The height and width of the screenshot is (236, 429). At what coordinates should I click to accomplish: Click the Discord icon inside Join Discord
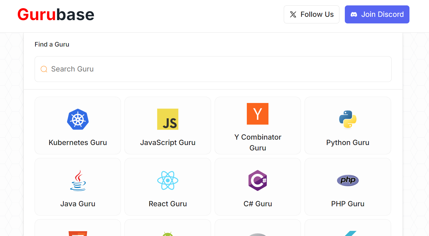click(x=354, y=14)
